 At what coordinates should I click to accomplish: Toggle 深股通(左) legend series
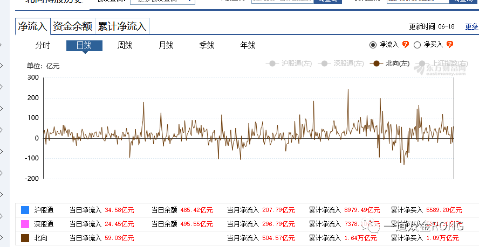tap(340, 63)
